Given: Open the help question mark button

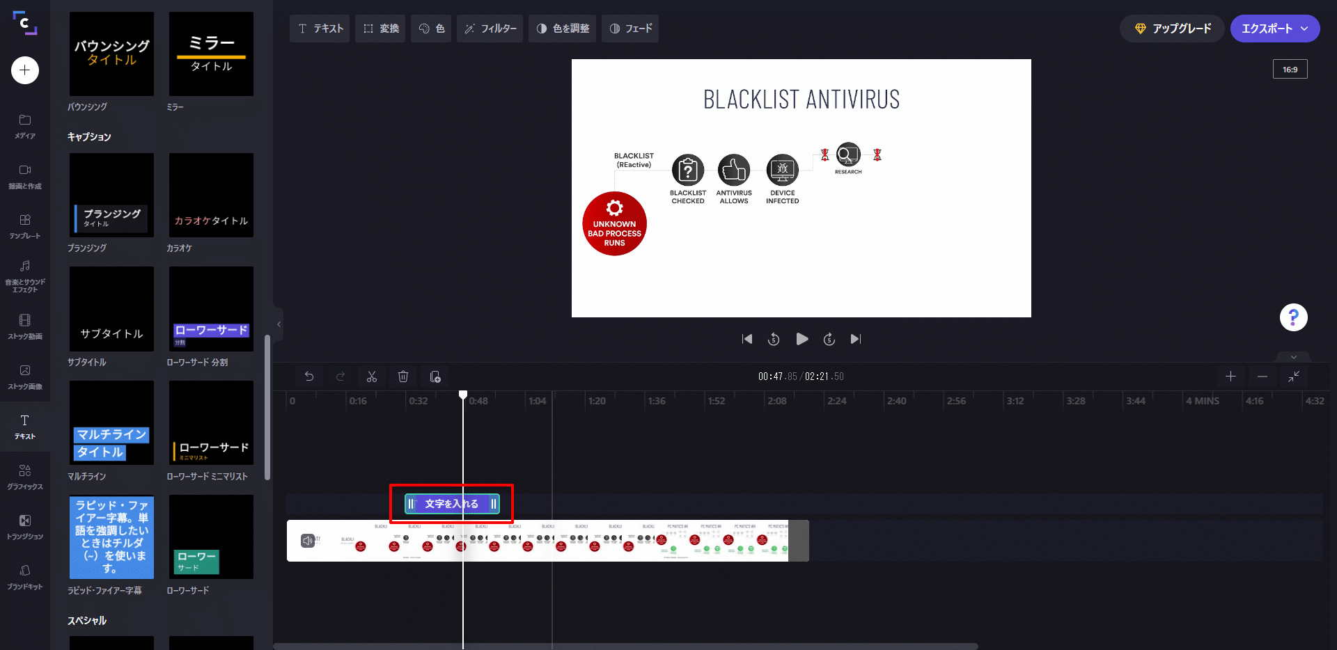Looking at the screenshot, I should [1293, 317].
